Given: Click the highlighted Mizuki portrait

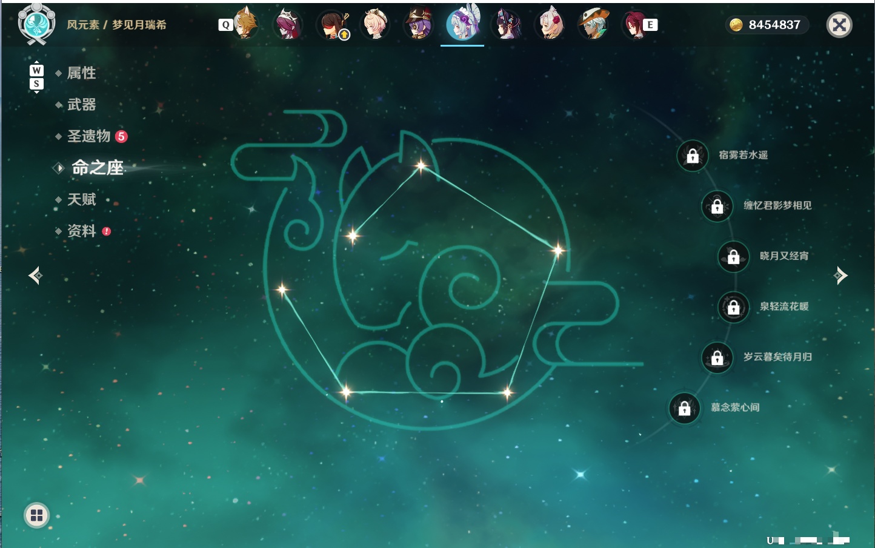Looking at the screenshot, I should [462, 24].
